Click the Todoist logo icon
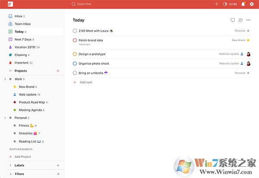Image resolution: width=259 pixels, height=178 pixels. pyautogui.click(x=10, y=4)
